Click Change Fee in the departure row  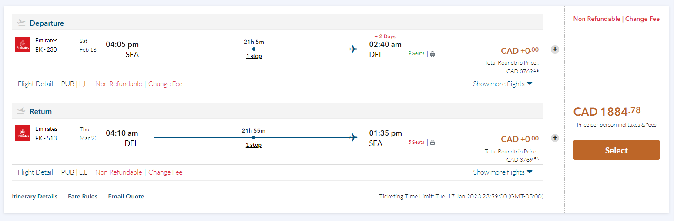(x=165, y=84)
